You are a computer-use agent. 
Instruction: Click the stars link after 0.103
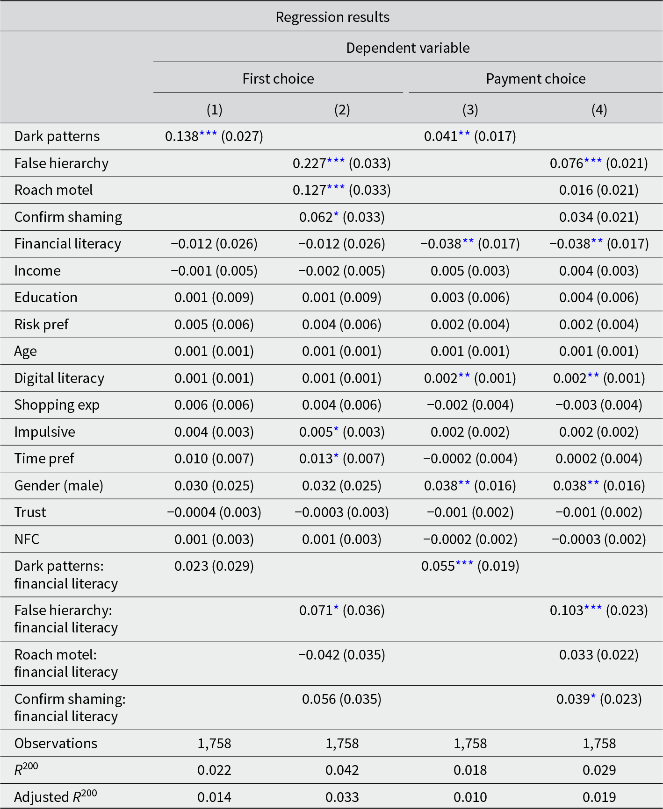593,609
